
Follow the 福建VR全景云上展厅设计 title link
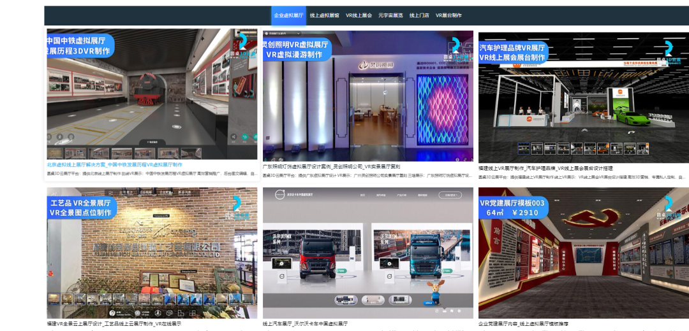[114, 324]
